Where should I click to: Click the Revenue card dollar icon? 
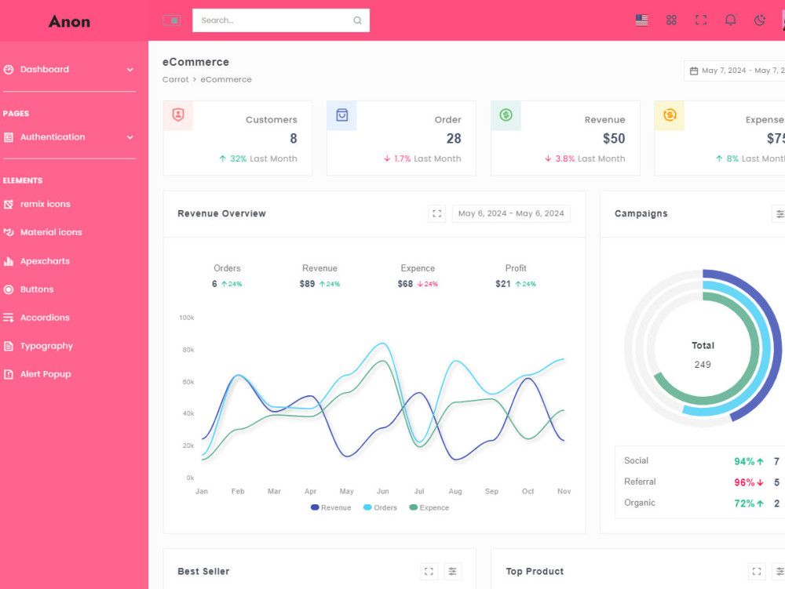[x=506, y=115]
